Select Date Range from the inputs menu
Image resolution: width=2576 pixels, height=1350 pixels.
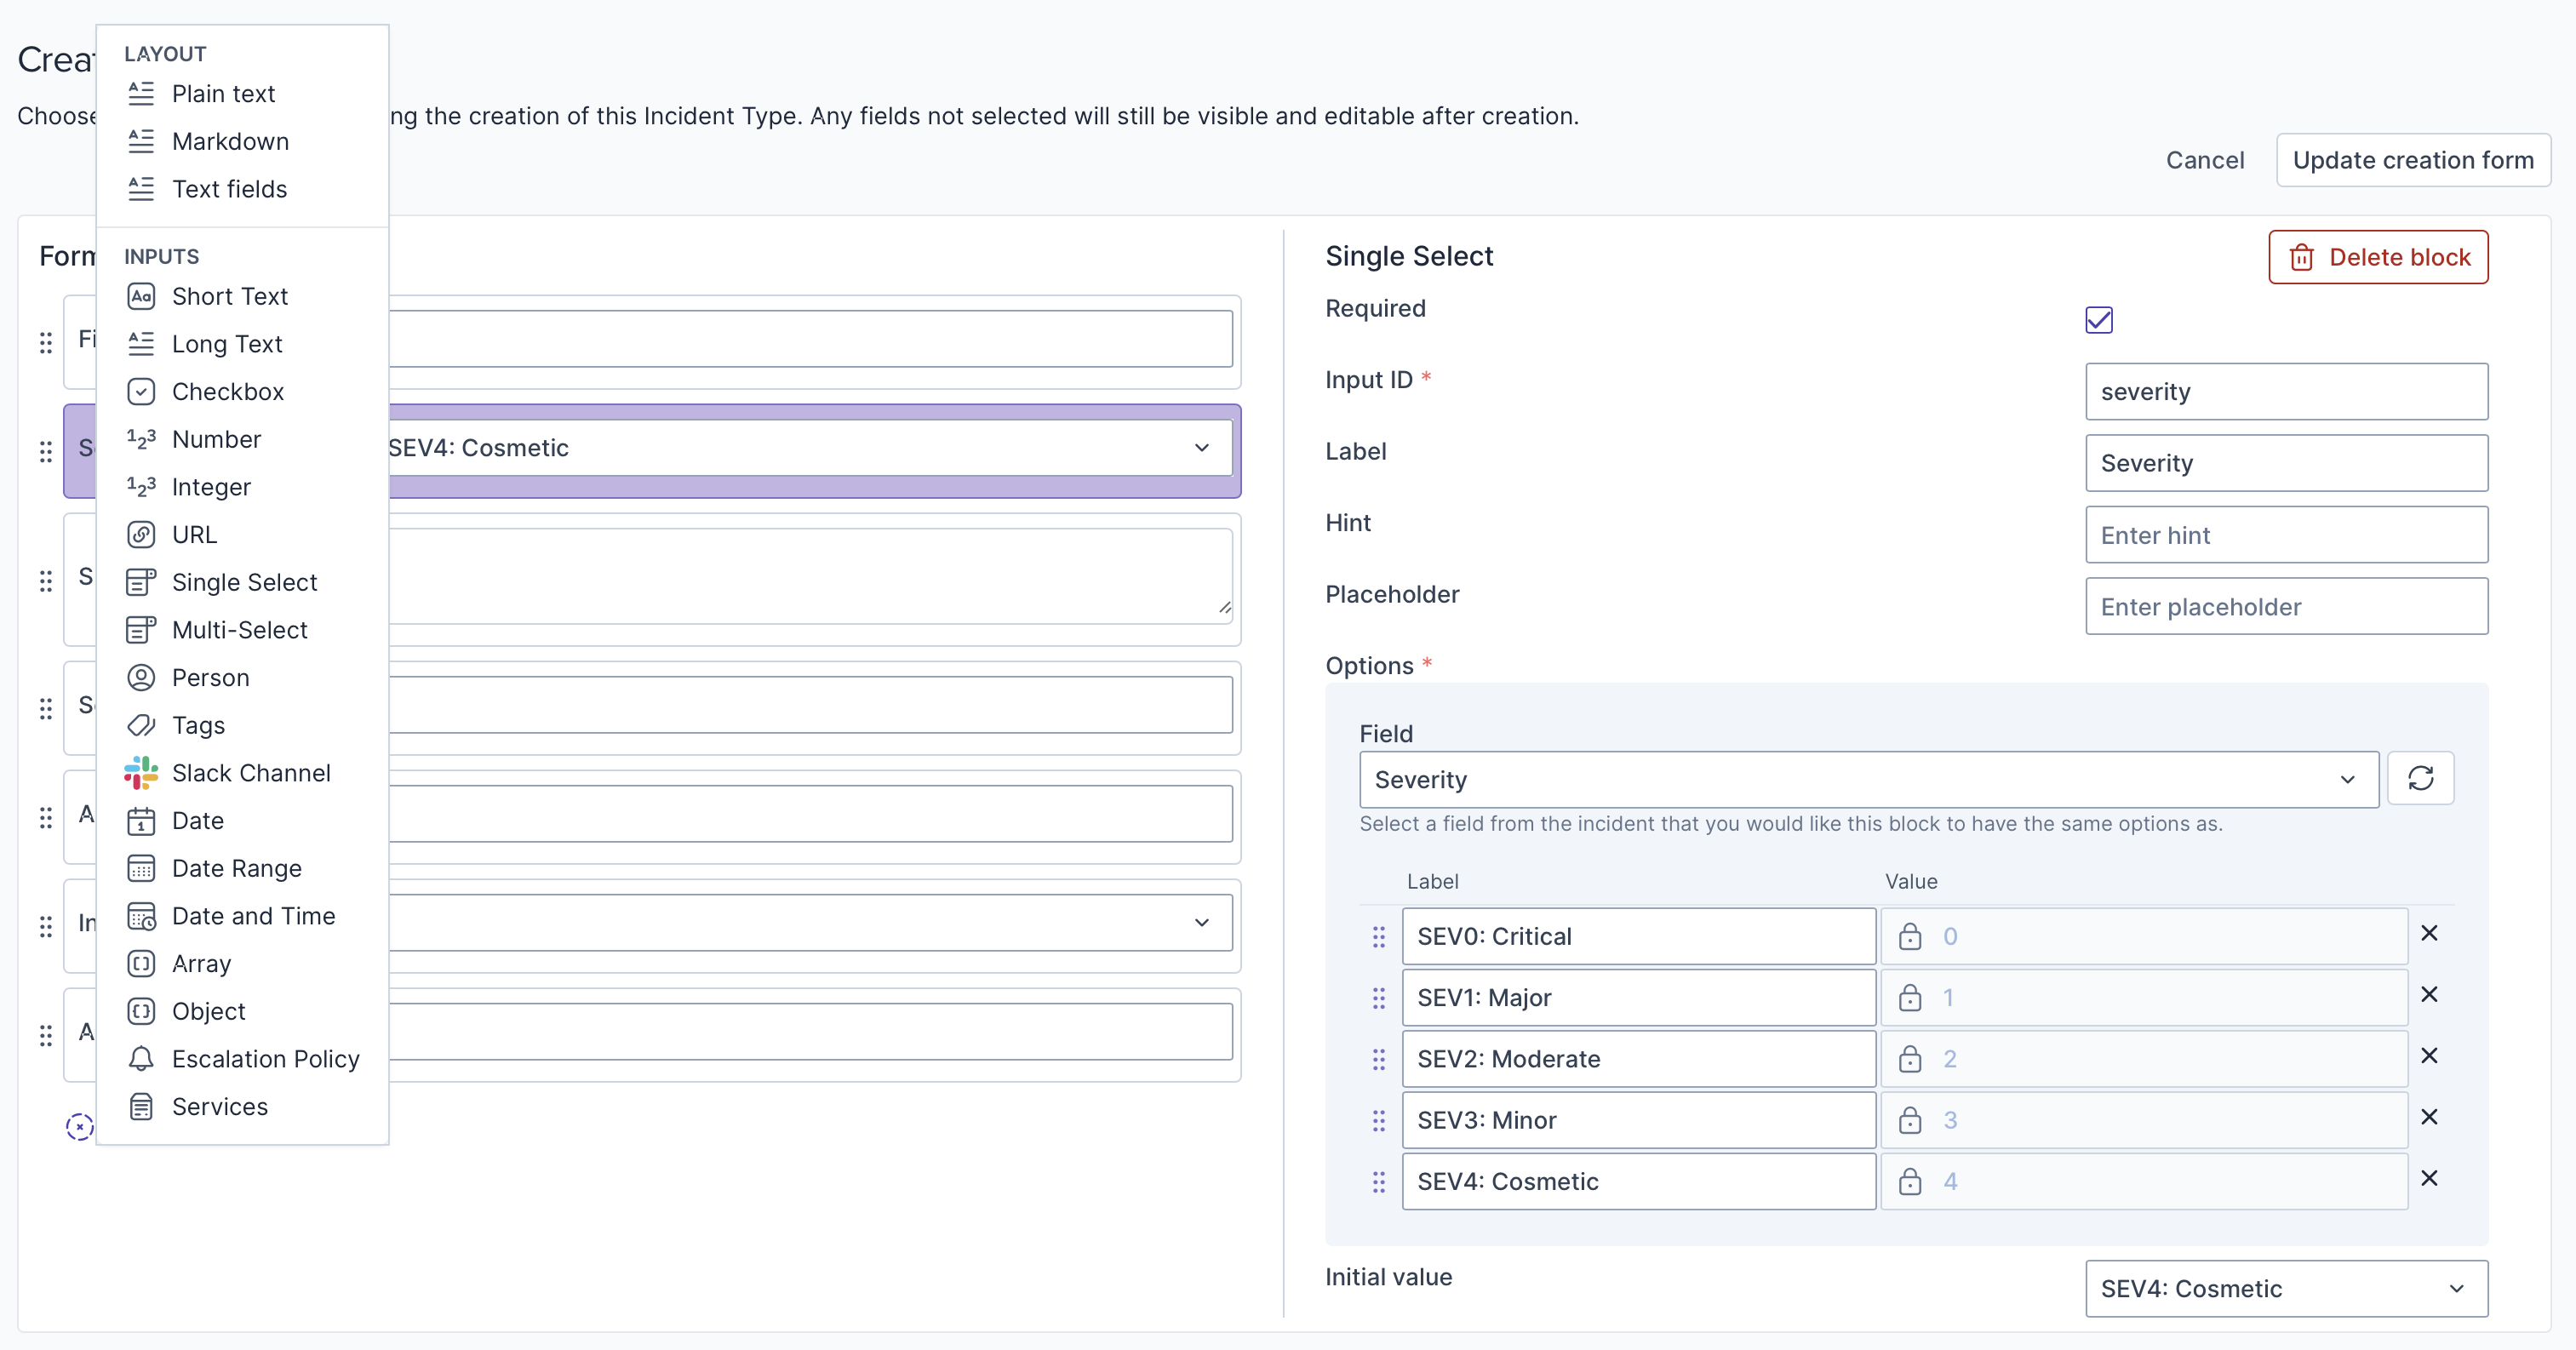236,868
